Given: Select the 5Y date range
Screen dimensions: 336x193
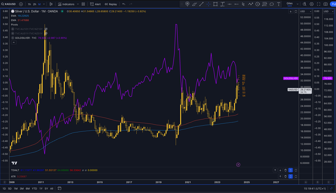Looking at the screenshot, I should tap(47, 188).
